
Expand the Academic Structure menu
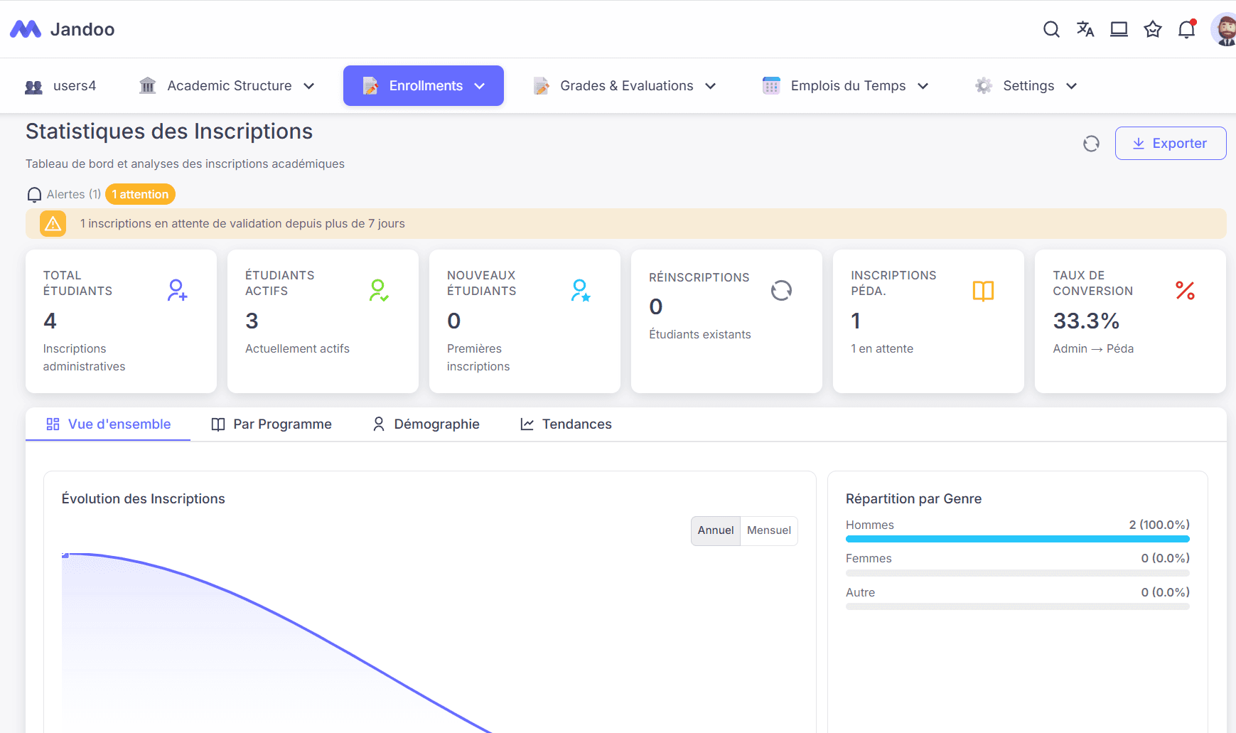click(x=227, y=85)
